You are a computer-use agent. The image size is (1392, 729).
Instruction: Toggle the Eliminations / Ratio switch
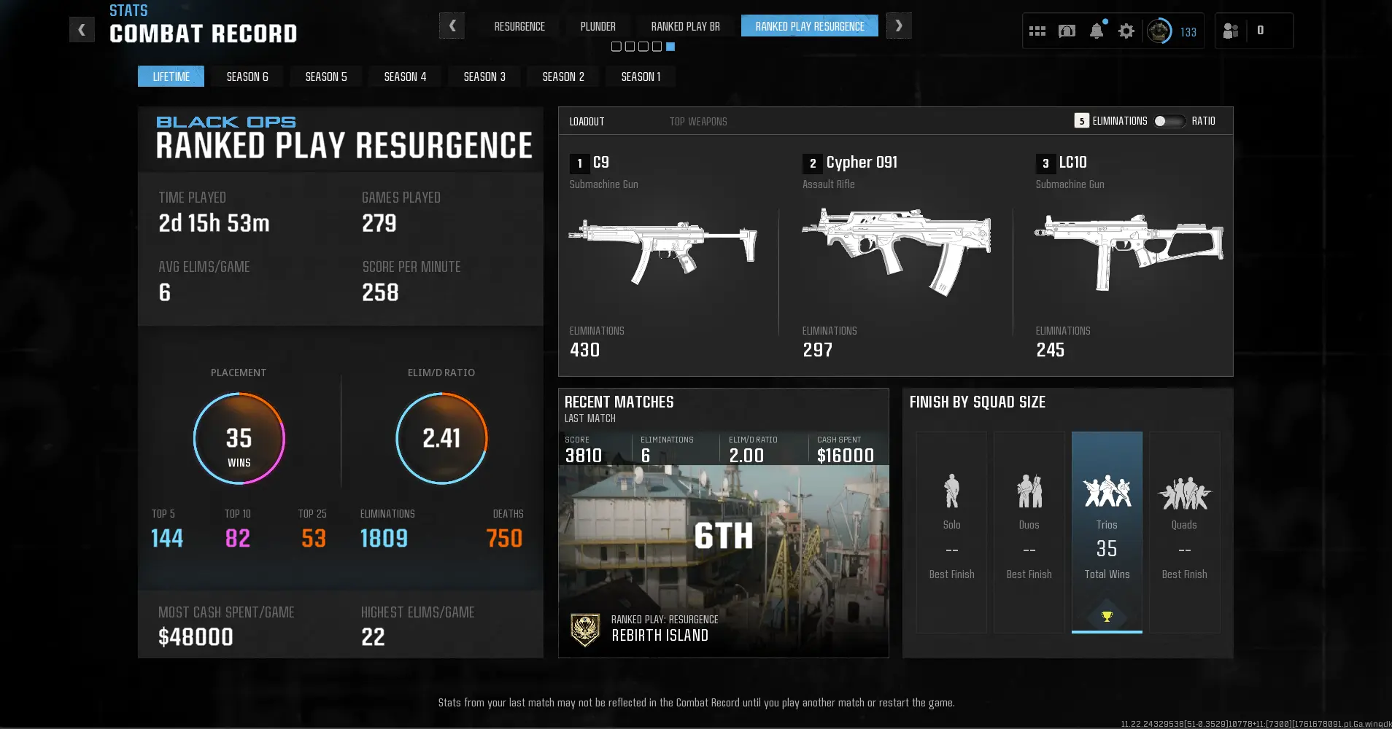[x=1169, y=121]
